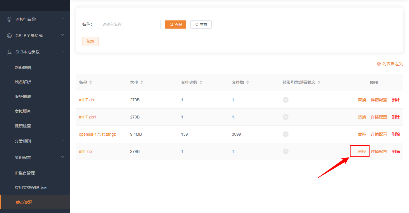409x213 pixels.
Task: Click the gear icon beside 列表自定义
Action: coord(379,64)
